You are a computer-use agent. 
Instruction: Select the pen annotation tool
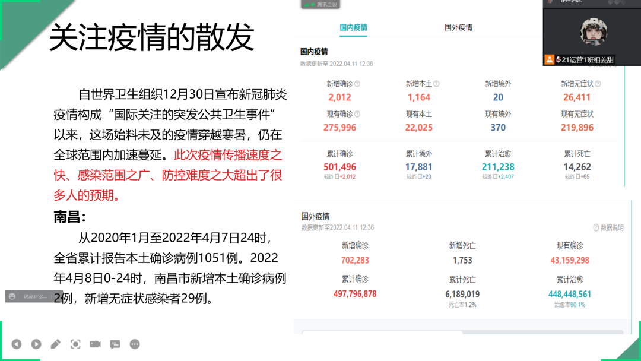[x=56, y=344]
